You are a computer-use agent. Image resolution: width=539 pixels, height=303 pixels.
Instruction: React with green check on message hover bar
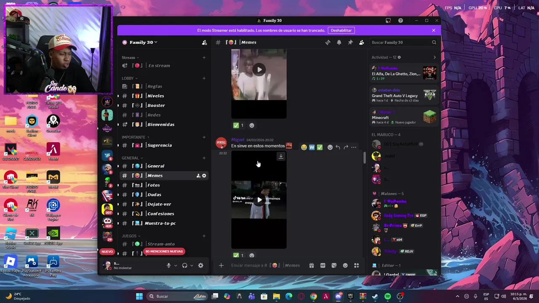pyautogui.click(x=320, y=147)
